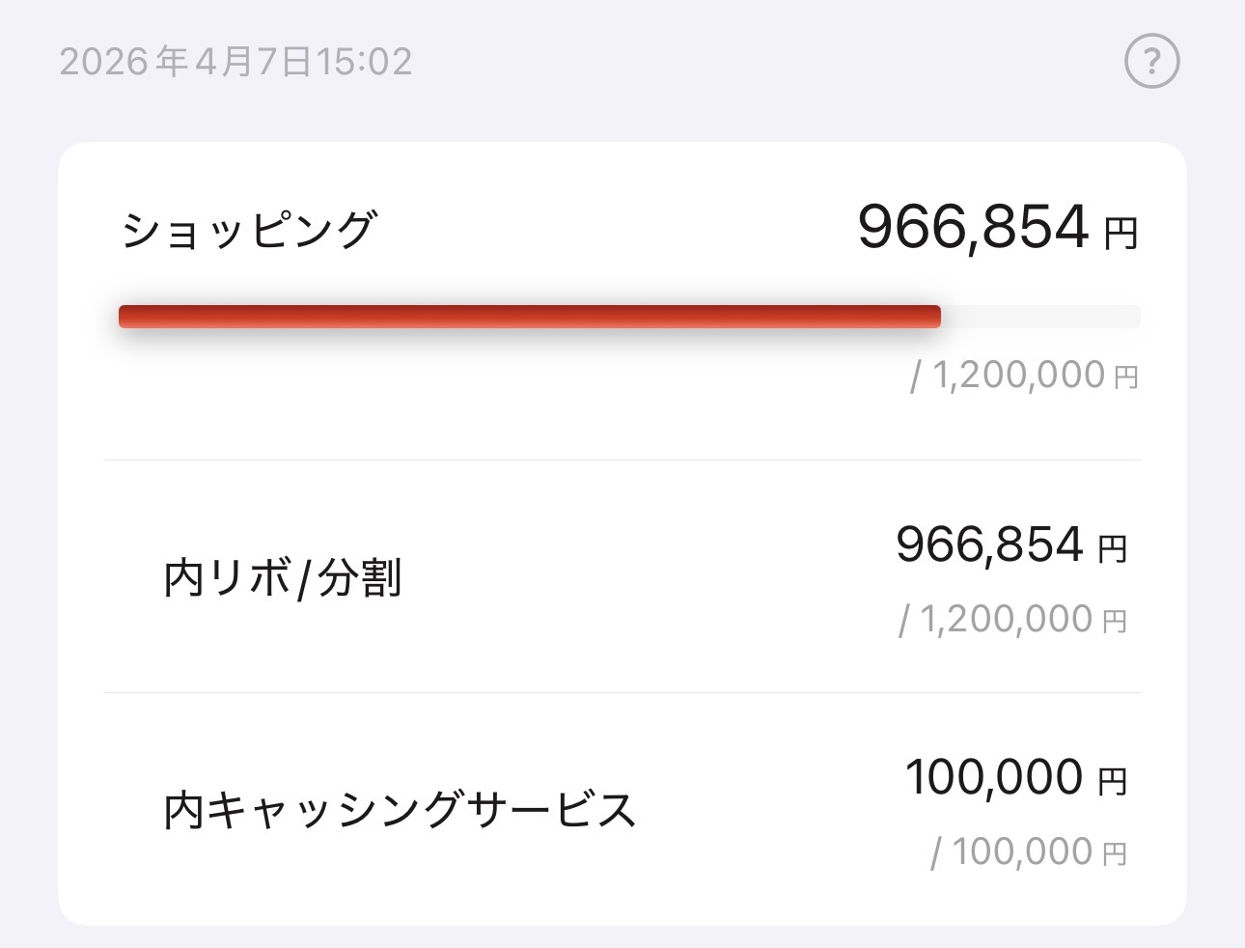Tap the 円 symbol beside the shopping total
1245x948 pixels.
click(1121, 235)
